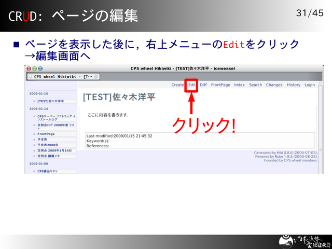Open the Diff page link

[x=203, y=85]
